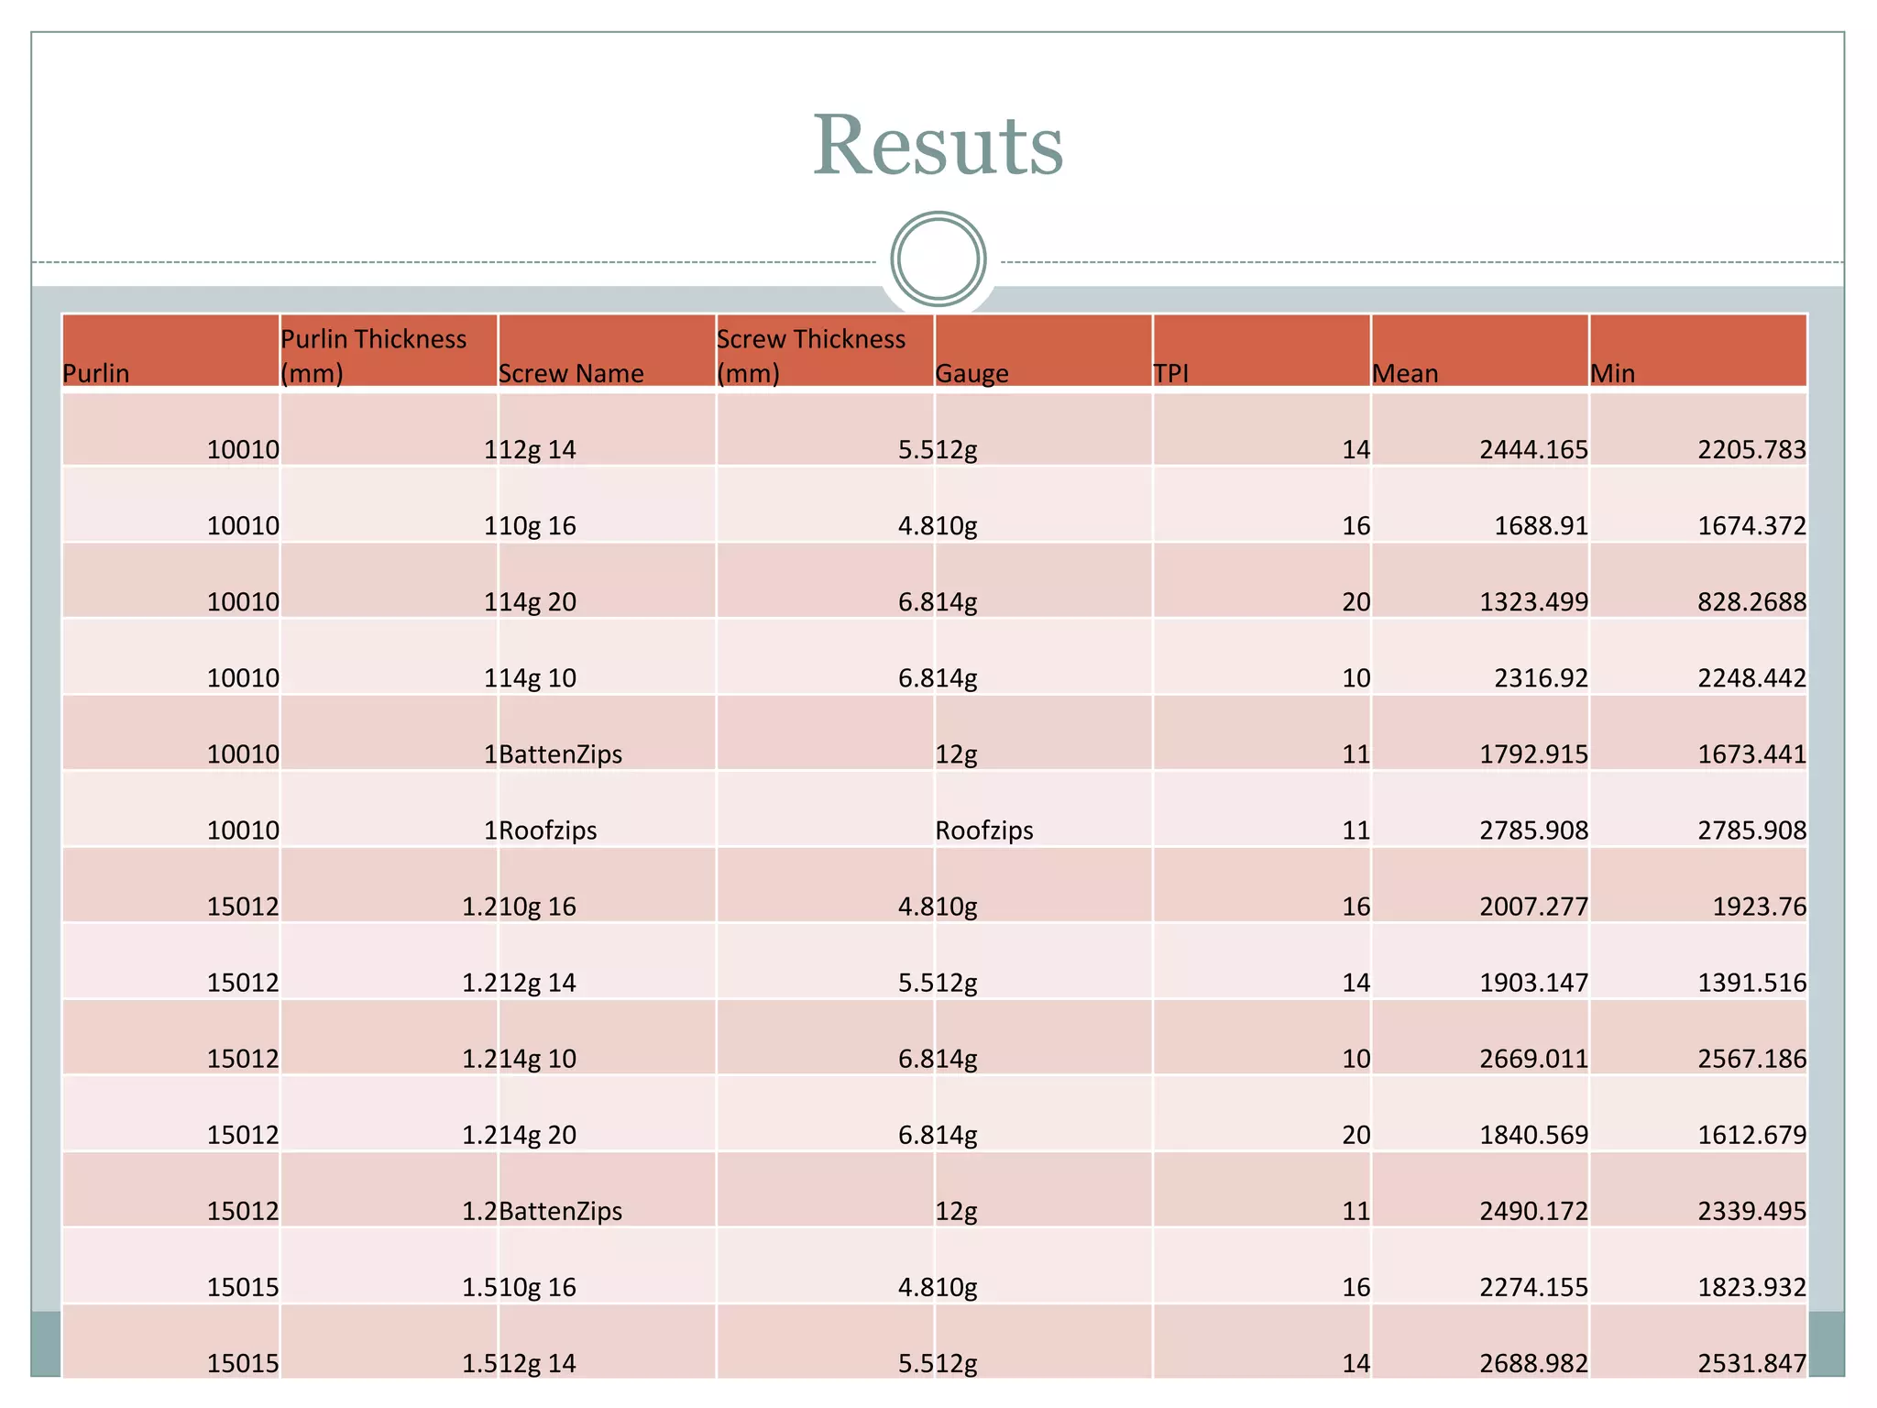Select the Gauge column header

[1043, 351]
